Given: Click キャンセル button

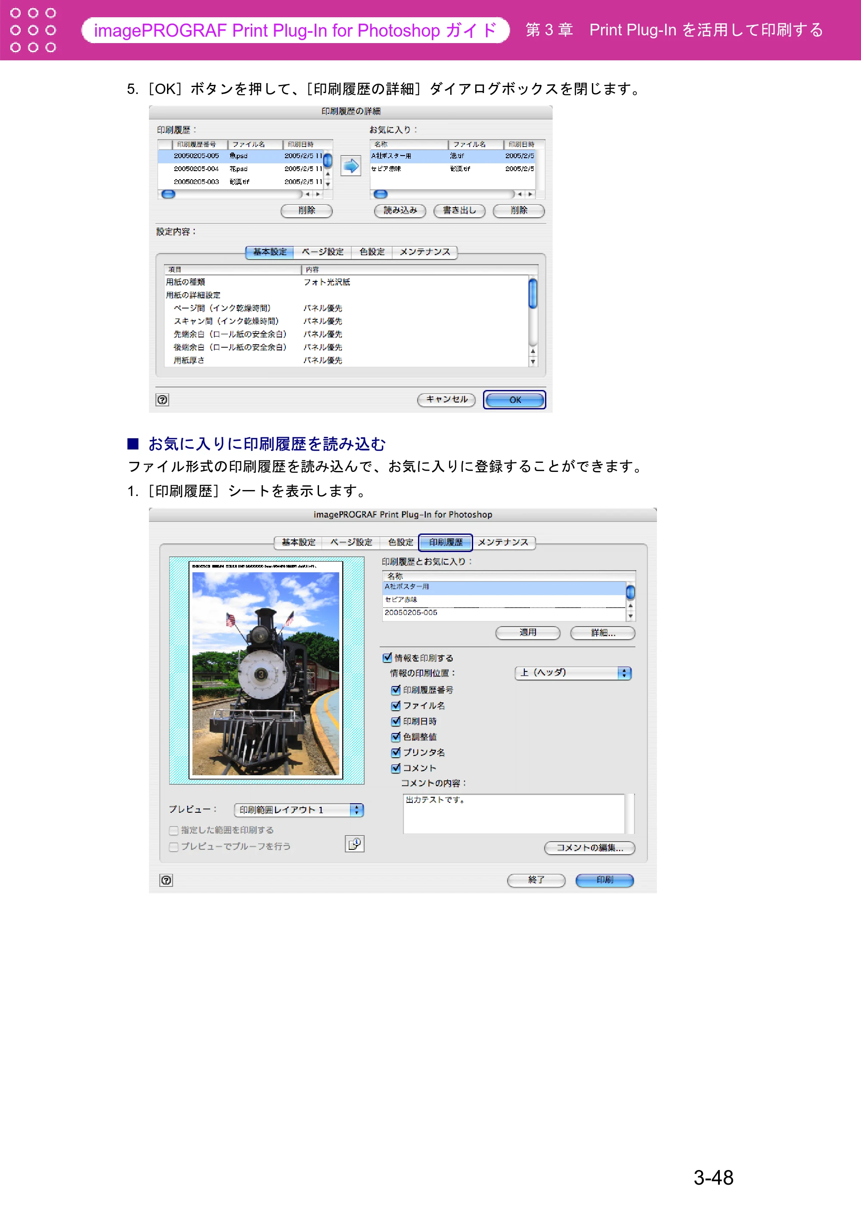Looking at the screenshot, I should click(x=446, y=399).
